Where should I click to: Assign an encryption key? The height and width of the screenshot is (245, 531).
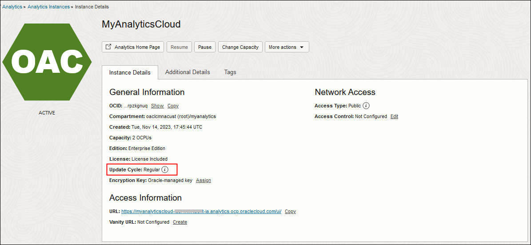point(204,180)
